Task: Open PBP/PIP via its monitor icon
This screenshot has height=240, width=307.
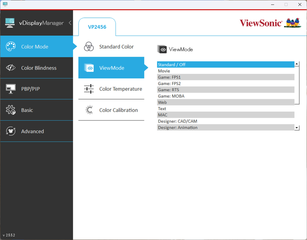Action: pyautogui.click(x=11, y=89)
